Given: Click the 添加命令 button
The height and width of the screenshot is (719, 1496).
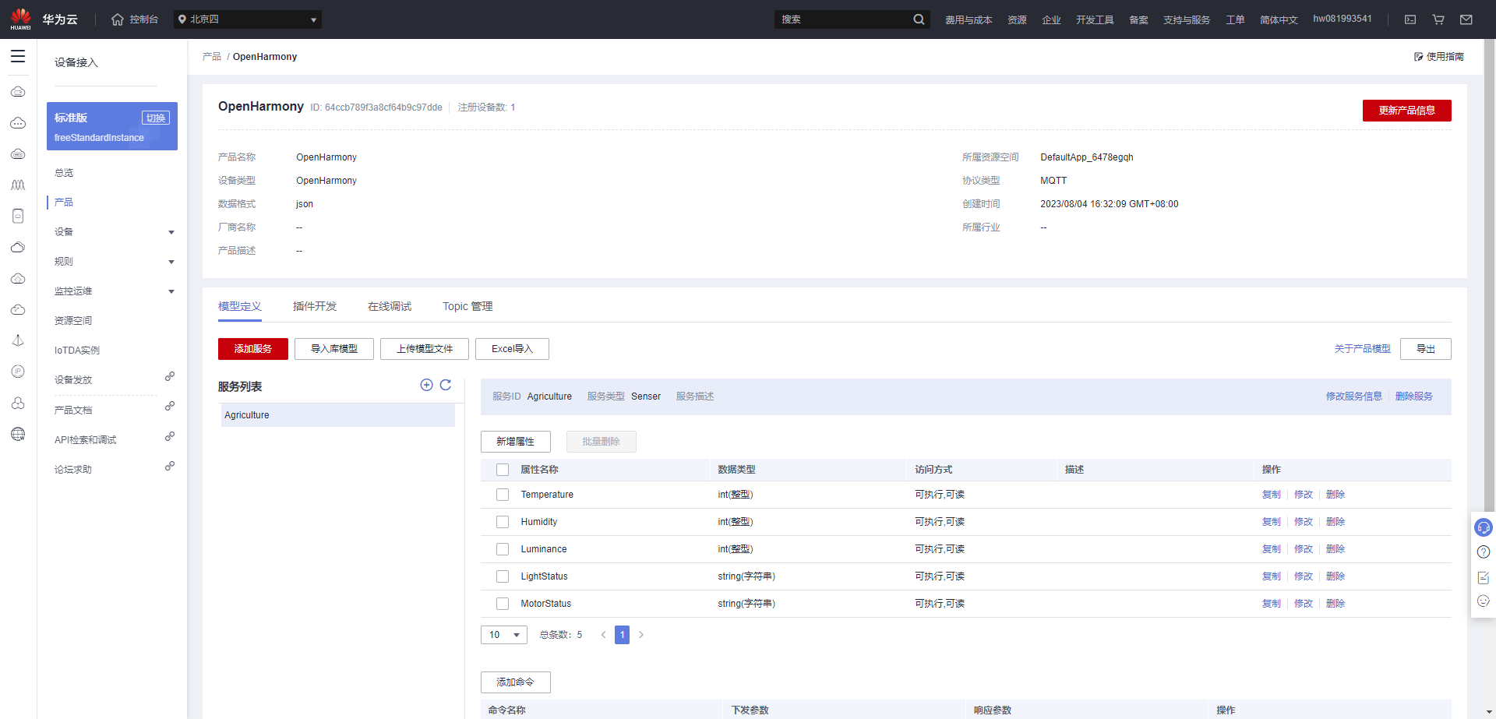Looking at the screenshot, I should tap(516, 682).
